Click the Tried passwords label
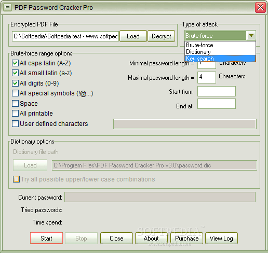 [x=42, y=210]
